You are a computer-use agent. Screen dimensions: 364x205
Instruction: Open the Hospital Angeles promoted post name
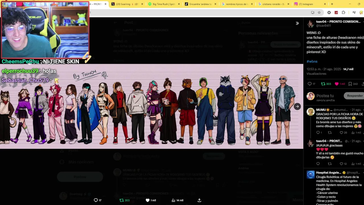pyautogui.click(x=328, y=173)
